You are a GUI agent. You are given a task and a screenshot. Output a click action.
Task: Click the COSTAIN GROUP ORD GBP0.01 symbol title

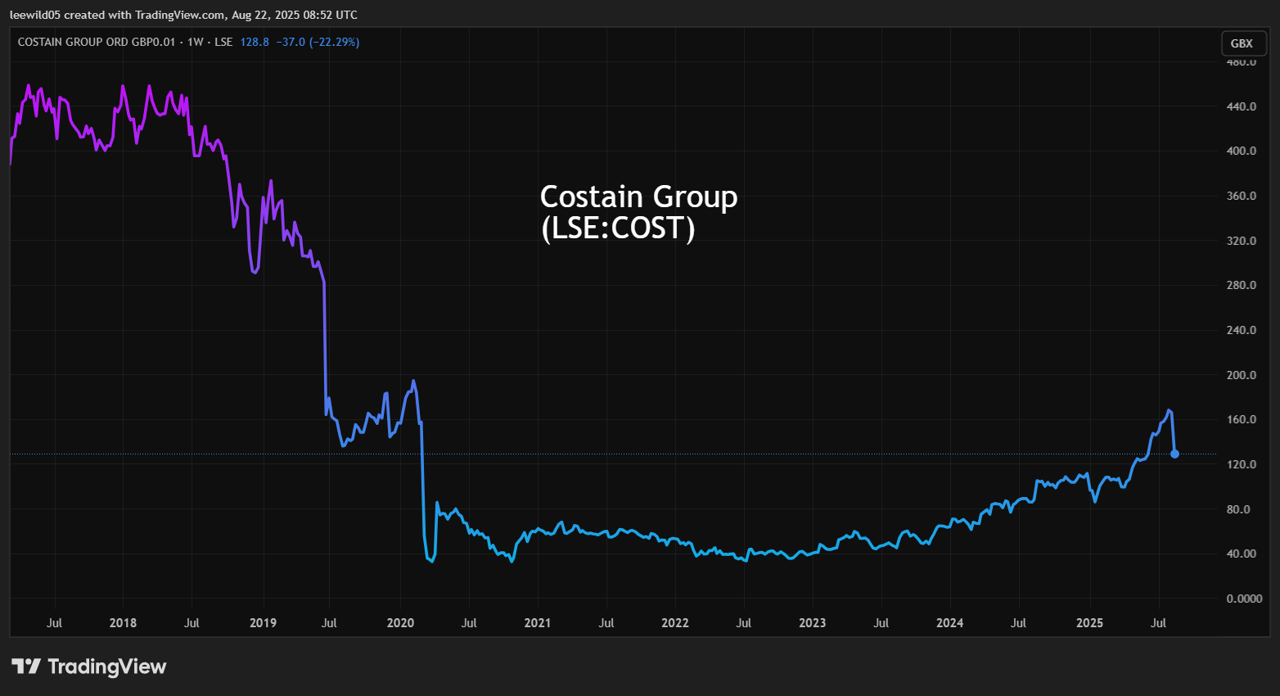[97, 42]
